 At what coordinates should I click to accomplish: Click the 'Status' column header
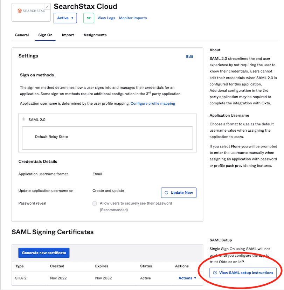pos(146,266)
